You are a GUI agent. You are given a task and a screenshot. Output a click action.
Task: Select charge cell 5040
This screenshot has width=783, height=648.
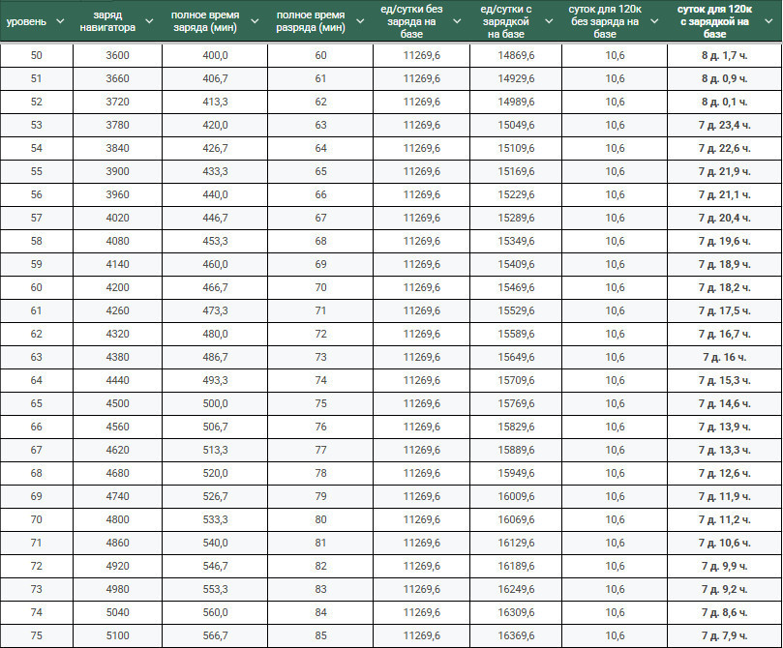coord(117,612)
